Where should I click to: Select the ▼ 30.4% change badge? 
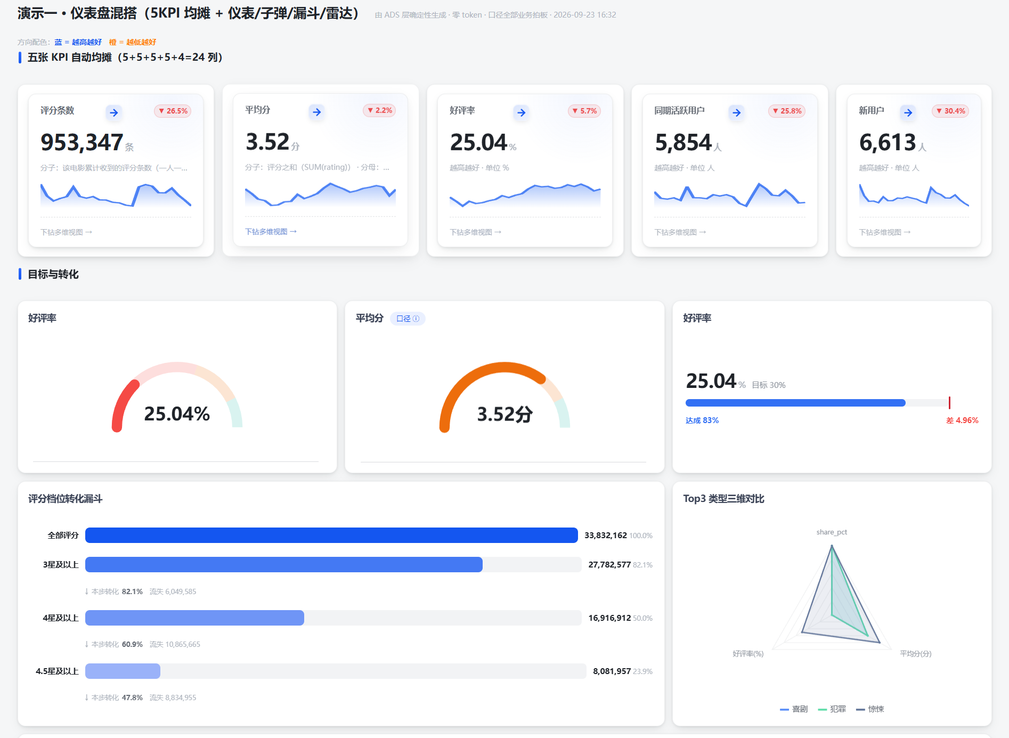coord(951,111)
